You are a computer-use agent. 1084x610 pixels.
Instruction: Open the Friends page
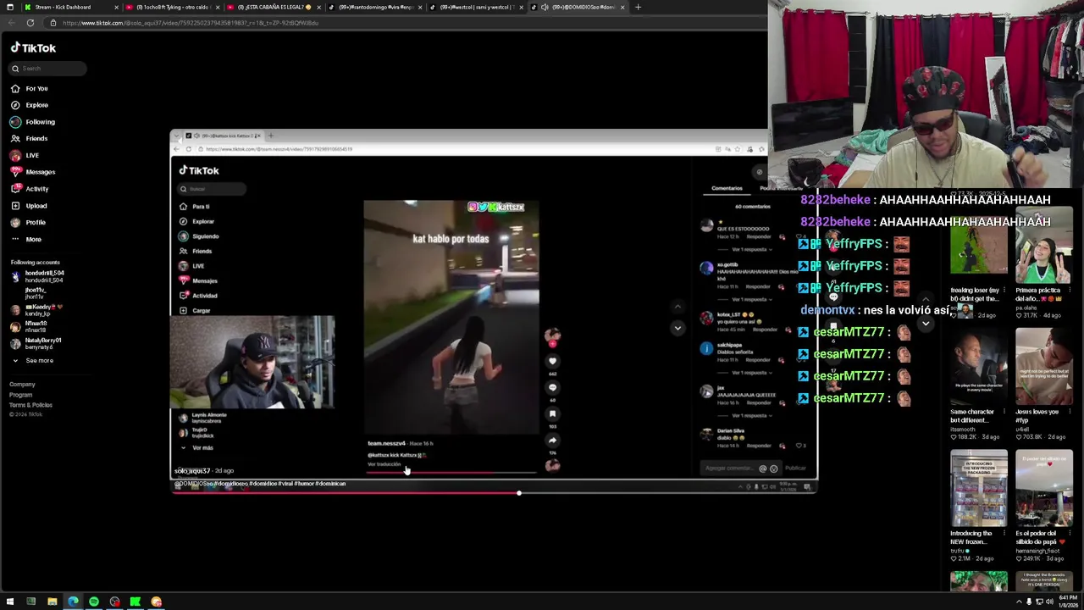point(28,138)
